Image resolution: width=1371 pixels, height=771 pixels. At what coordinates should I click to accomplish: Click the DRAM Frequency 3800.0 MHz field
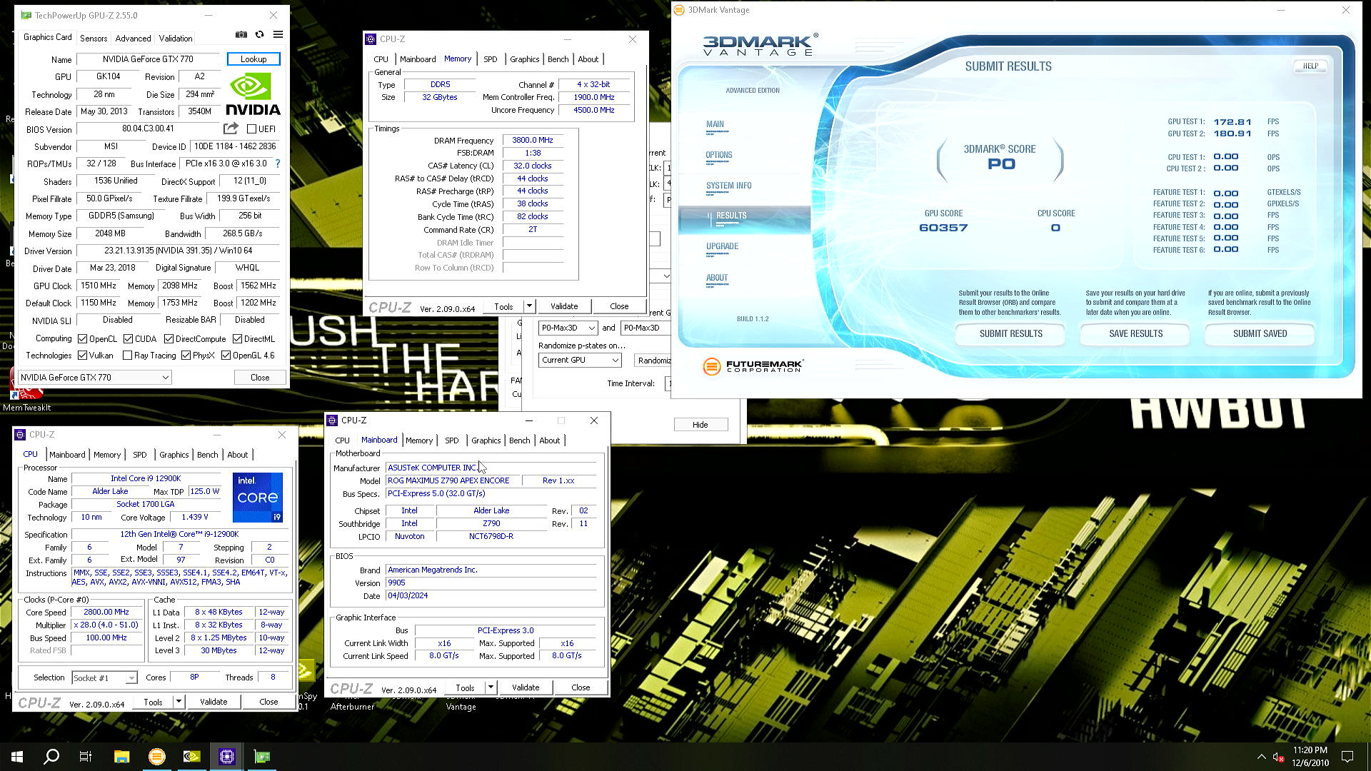coord(532,141)
